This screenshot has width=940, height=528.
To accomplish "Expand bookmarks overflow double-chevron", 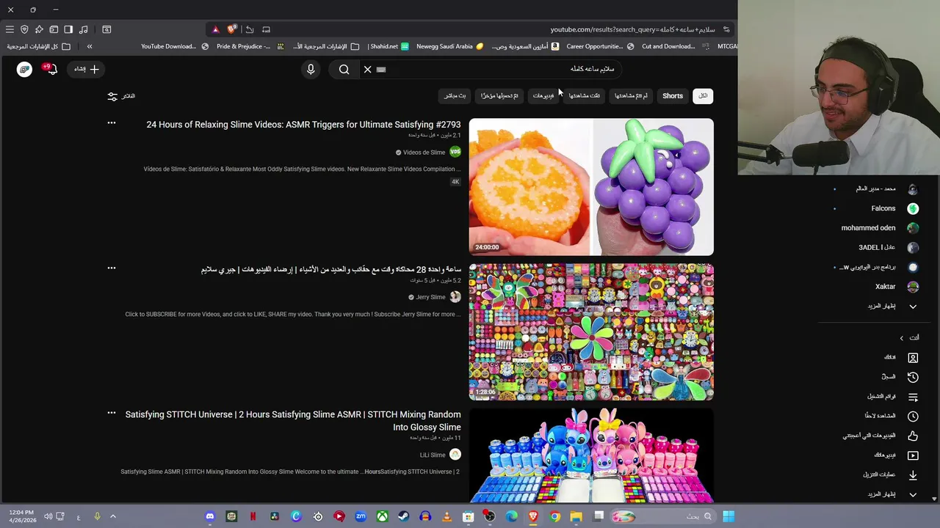I will click(x=90, y=46).
